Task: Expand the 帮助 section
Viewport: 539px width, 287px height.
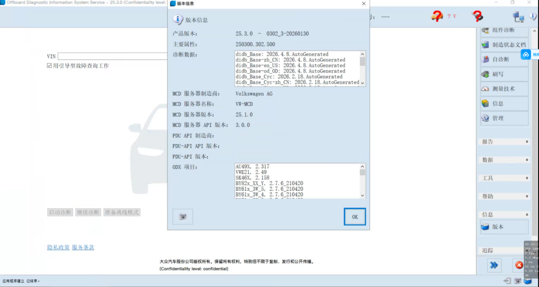Action: (504, 196)
